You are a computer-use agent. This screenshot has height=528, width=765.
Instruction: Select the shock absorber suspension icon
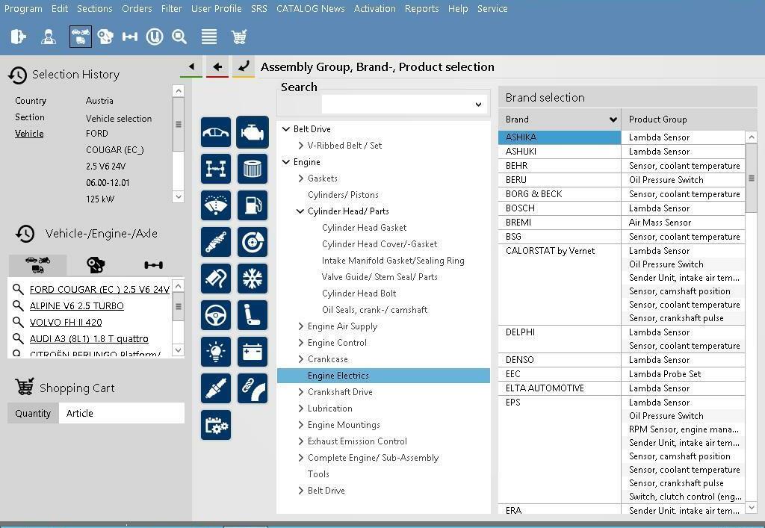216,242
